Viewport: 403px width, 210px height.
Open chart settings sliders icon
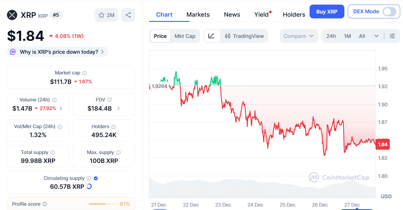coord(392,36)
